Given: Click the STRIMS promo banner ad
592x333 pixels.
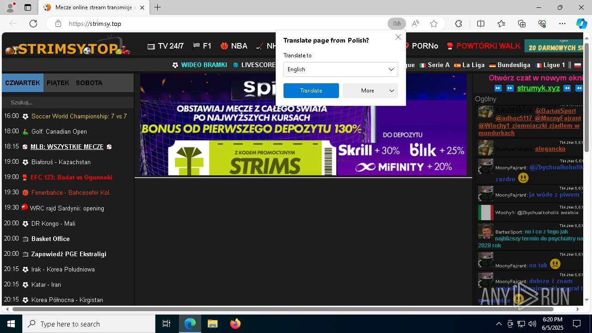Looking at the screenshot, I should pos(303,124).
